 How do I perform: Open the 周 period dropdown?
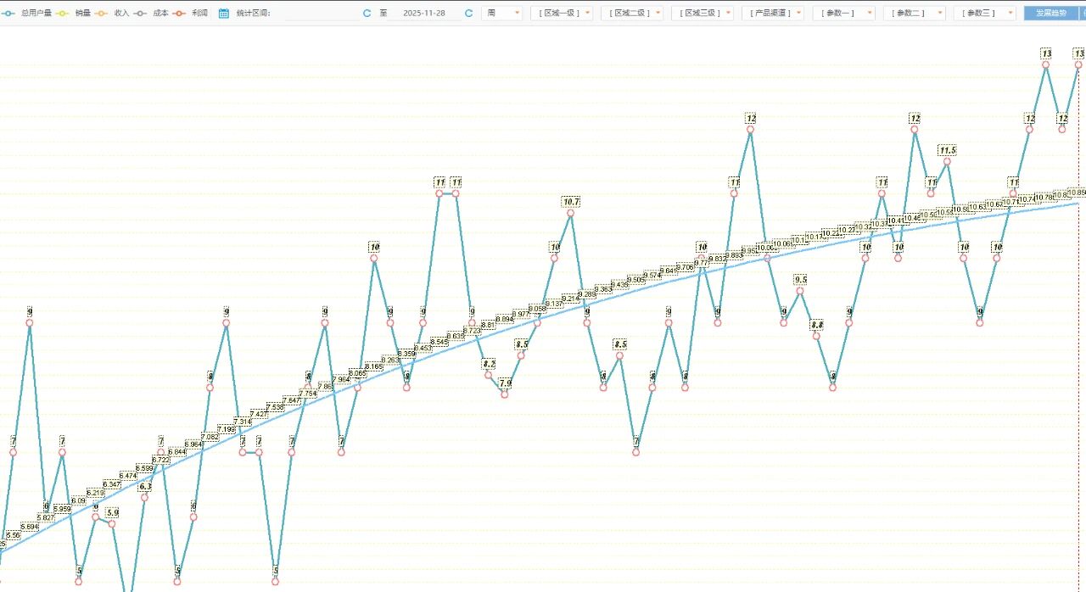501,14
